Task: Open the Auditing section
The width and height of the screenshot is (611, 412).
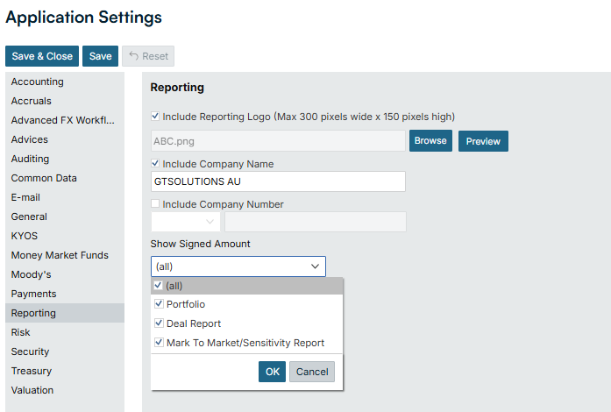Action: pyautogui.click(x=65, y=159)
